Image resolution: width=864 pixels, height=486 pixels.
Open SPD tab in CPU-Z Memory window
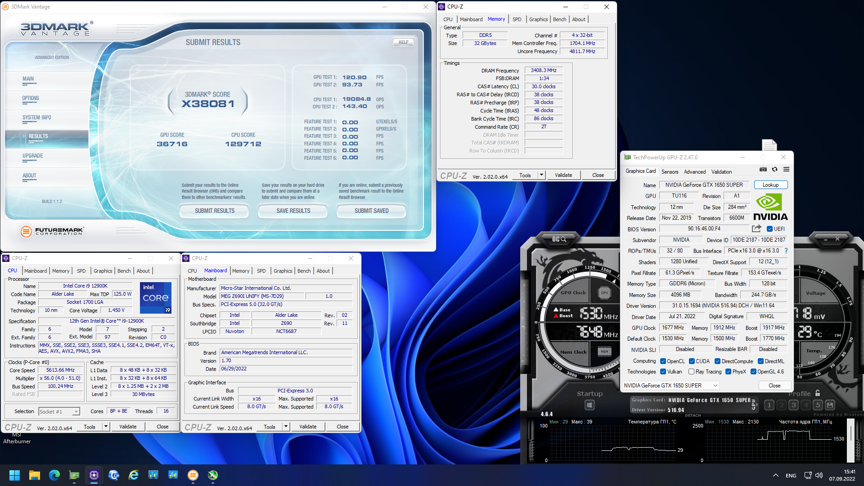[x=517, y=19]
